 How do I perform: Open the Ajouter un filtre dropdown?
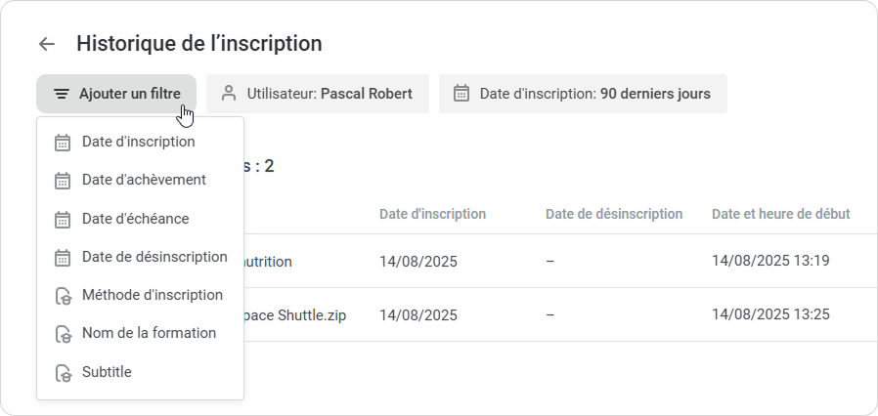point(116,94)
